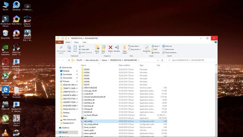Open Downloads in the navigation pane
This screenshot has width=243, height=137.
[x=68, y=75]
